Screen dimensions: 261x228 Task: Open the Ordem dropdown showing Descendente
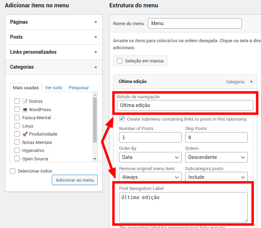point(216,157)
